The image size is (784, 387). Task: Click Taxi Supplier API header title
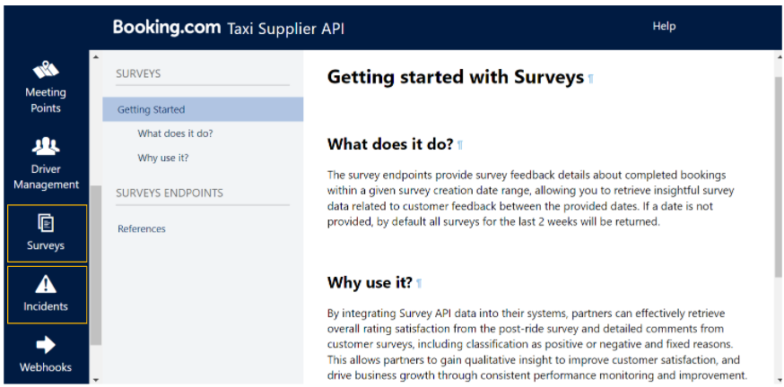[285, 29]
